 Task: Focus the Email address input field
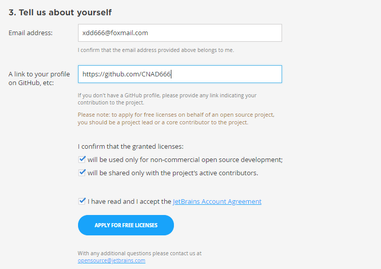[x=180, y=33]
